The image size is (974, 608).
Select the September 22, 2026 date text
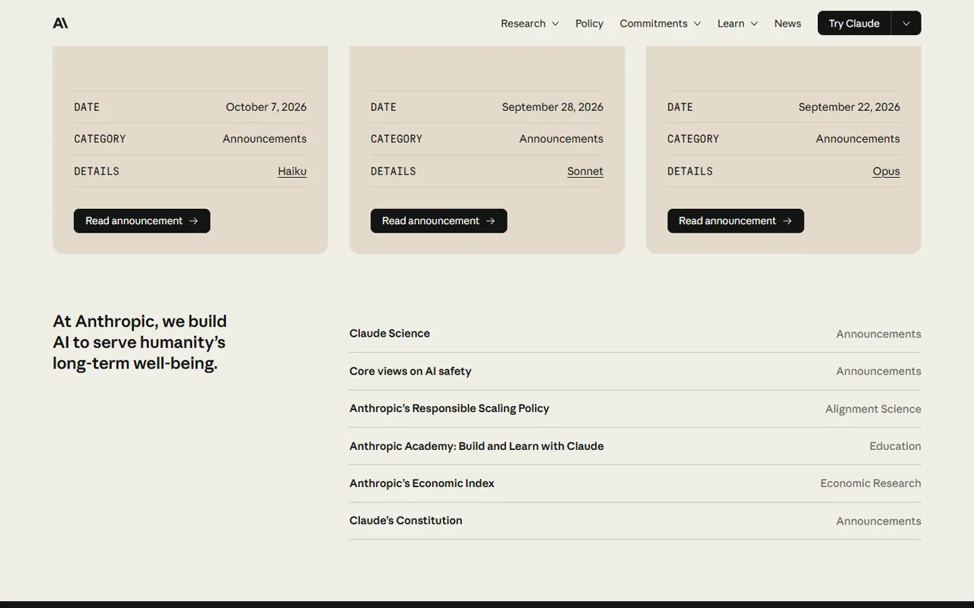[849, 107]
